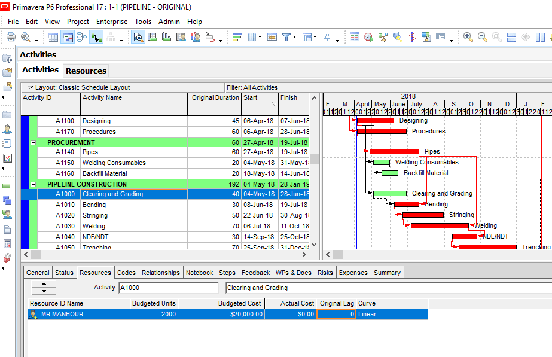Open the Projects folder in sidebar

click(x=7, y=114)
